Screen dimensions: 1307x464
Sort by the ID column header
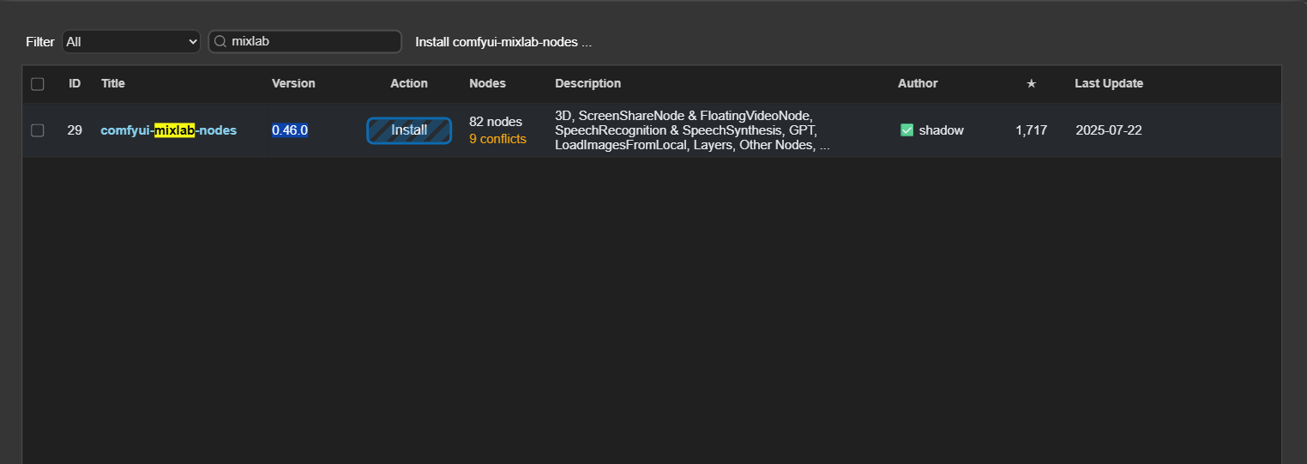[x=75, y=84]
